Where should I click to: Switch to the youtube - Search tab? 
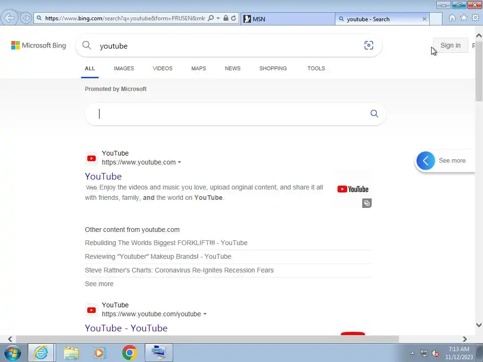coord(381,19)
